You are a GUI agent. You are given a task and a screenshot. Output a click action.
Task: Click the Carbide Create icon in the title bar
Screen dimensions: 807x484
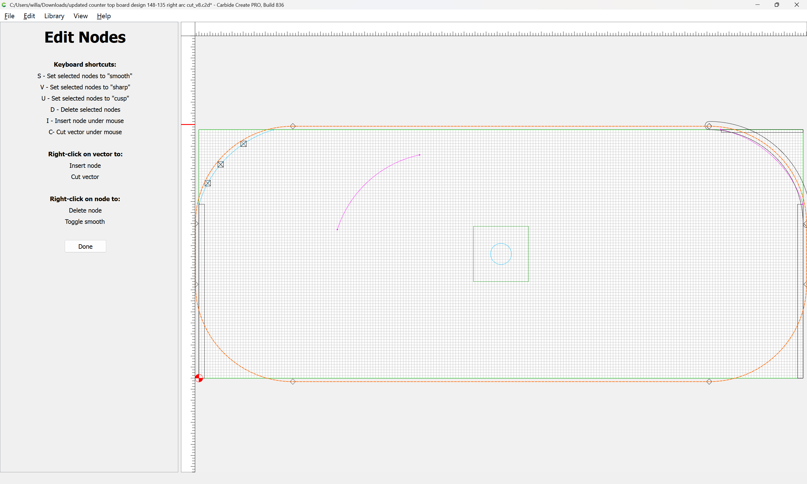pyautogui.click(x=4, y=5)
